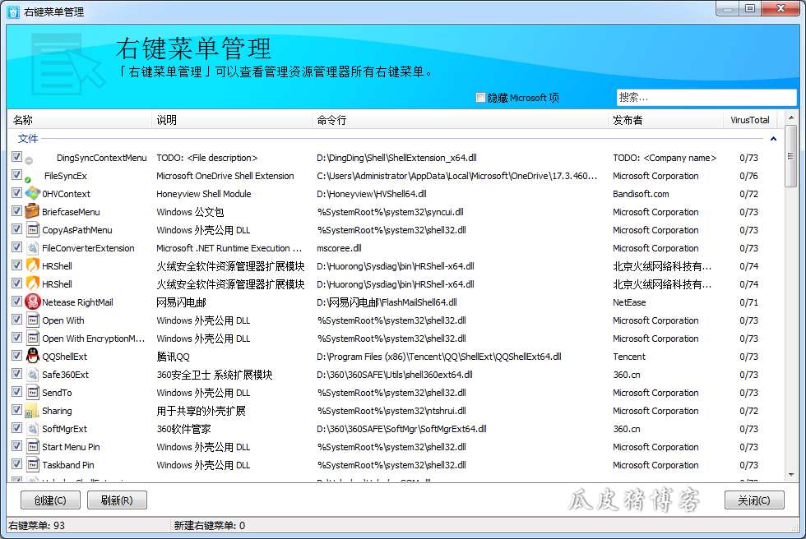
Task: Sort by the 说明 column header
Action: point(232,120)
